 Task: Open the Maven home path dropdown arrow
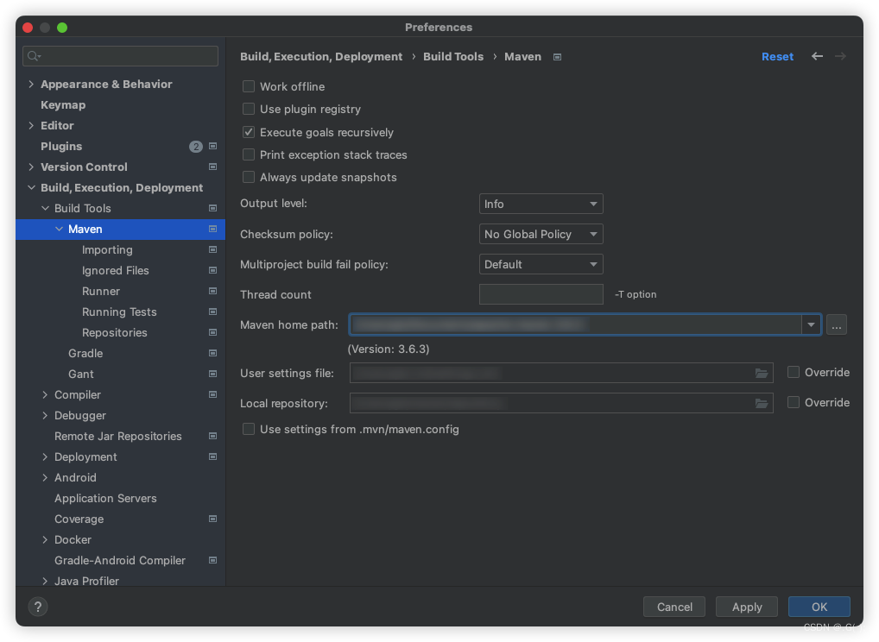click(811, 325)
